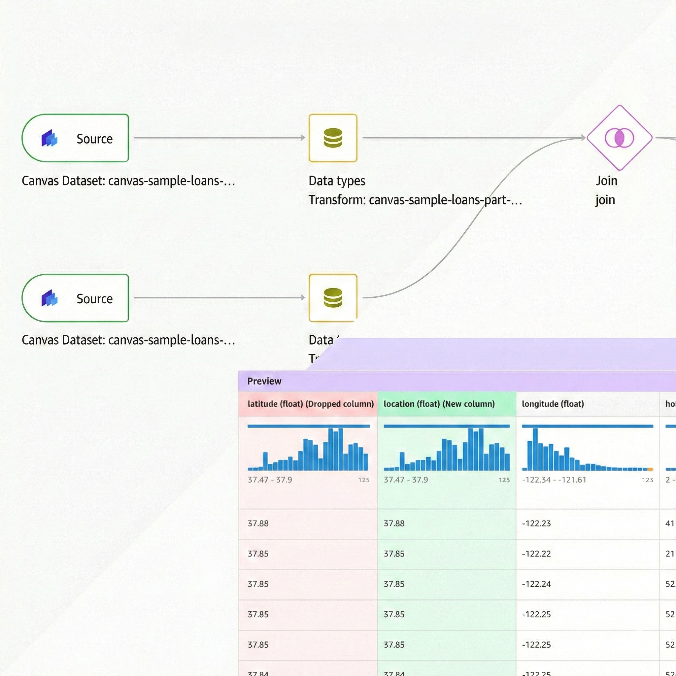Viewport: 676px width, 676px height.
Task: Click the lowercase join caption
Action: tap(605, 200)
